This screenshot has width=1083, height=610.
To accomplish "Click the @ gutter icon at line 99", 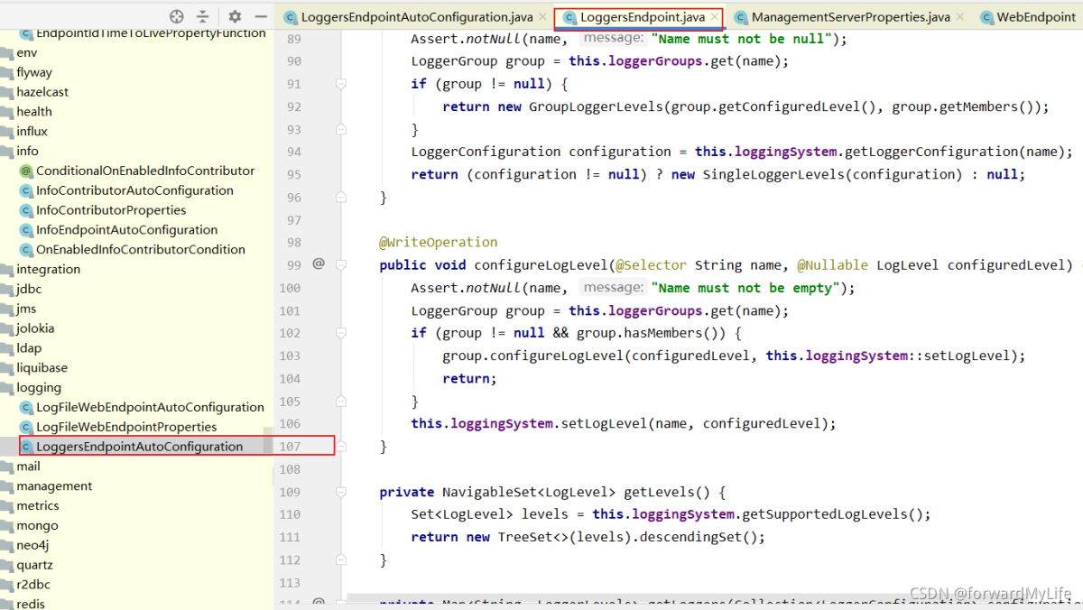I will tap(318, 264).
